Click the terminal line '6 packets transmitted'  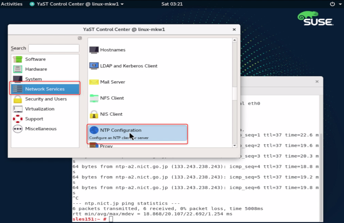(x=168, y=208)
